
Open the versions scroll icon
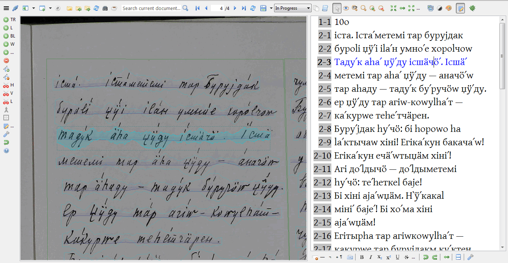(x=325, y=8)
